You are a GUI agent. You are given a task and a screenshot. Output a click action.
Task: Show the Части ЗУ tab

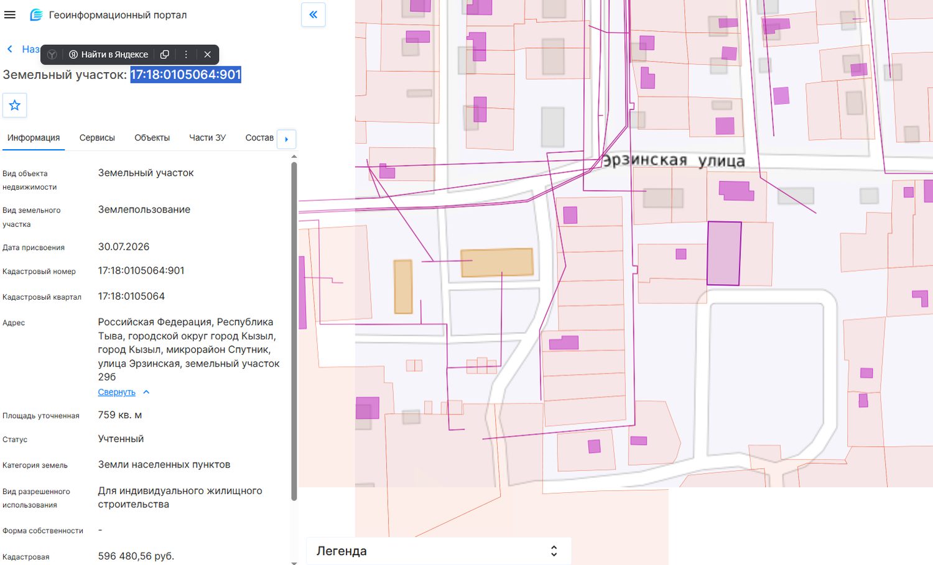coord(207,138)
